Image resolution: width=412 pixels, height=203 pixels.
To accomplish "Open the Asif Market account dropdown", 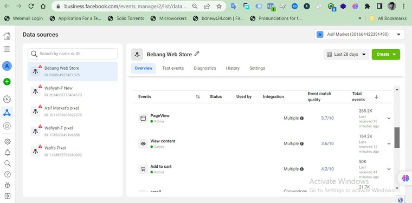I will pos(359,34).
